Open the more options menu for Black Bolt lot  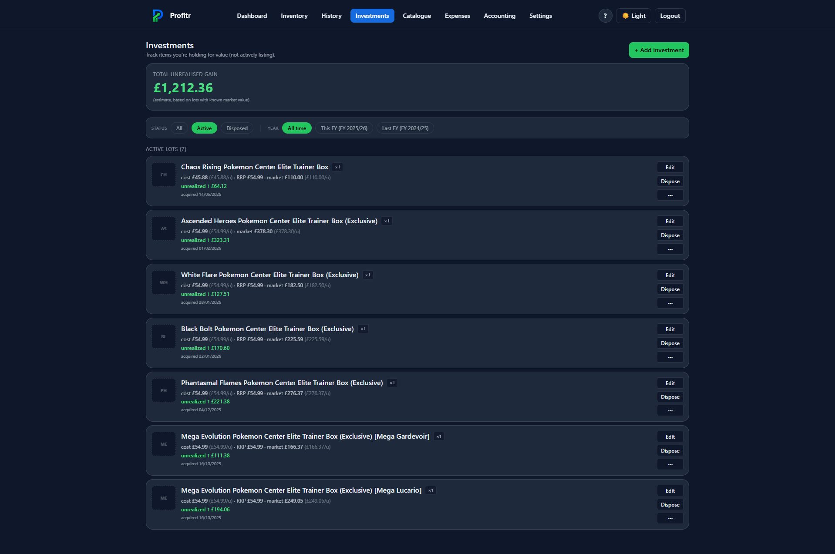tap(670, 357)
